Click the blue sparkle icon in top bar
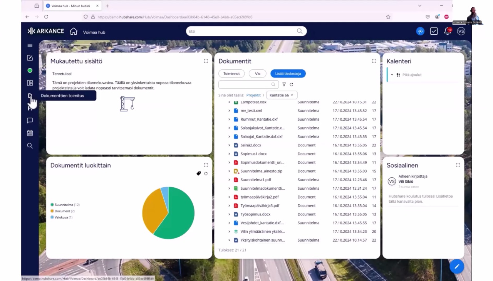This screenshot has height=281, width=493. tap(420, 31)
